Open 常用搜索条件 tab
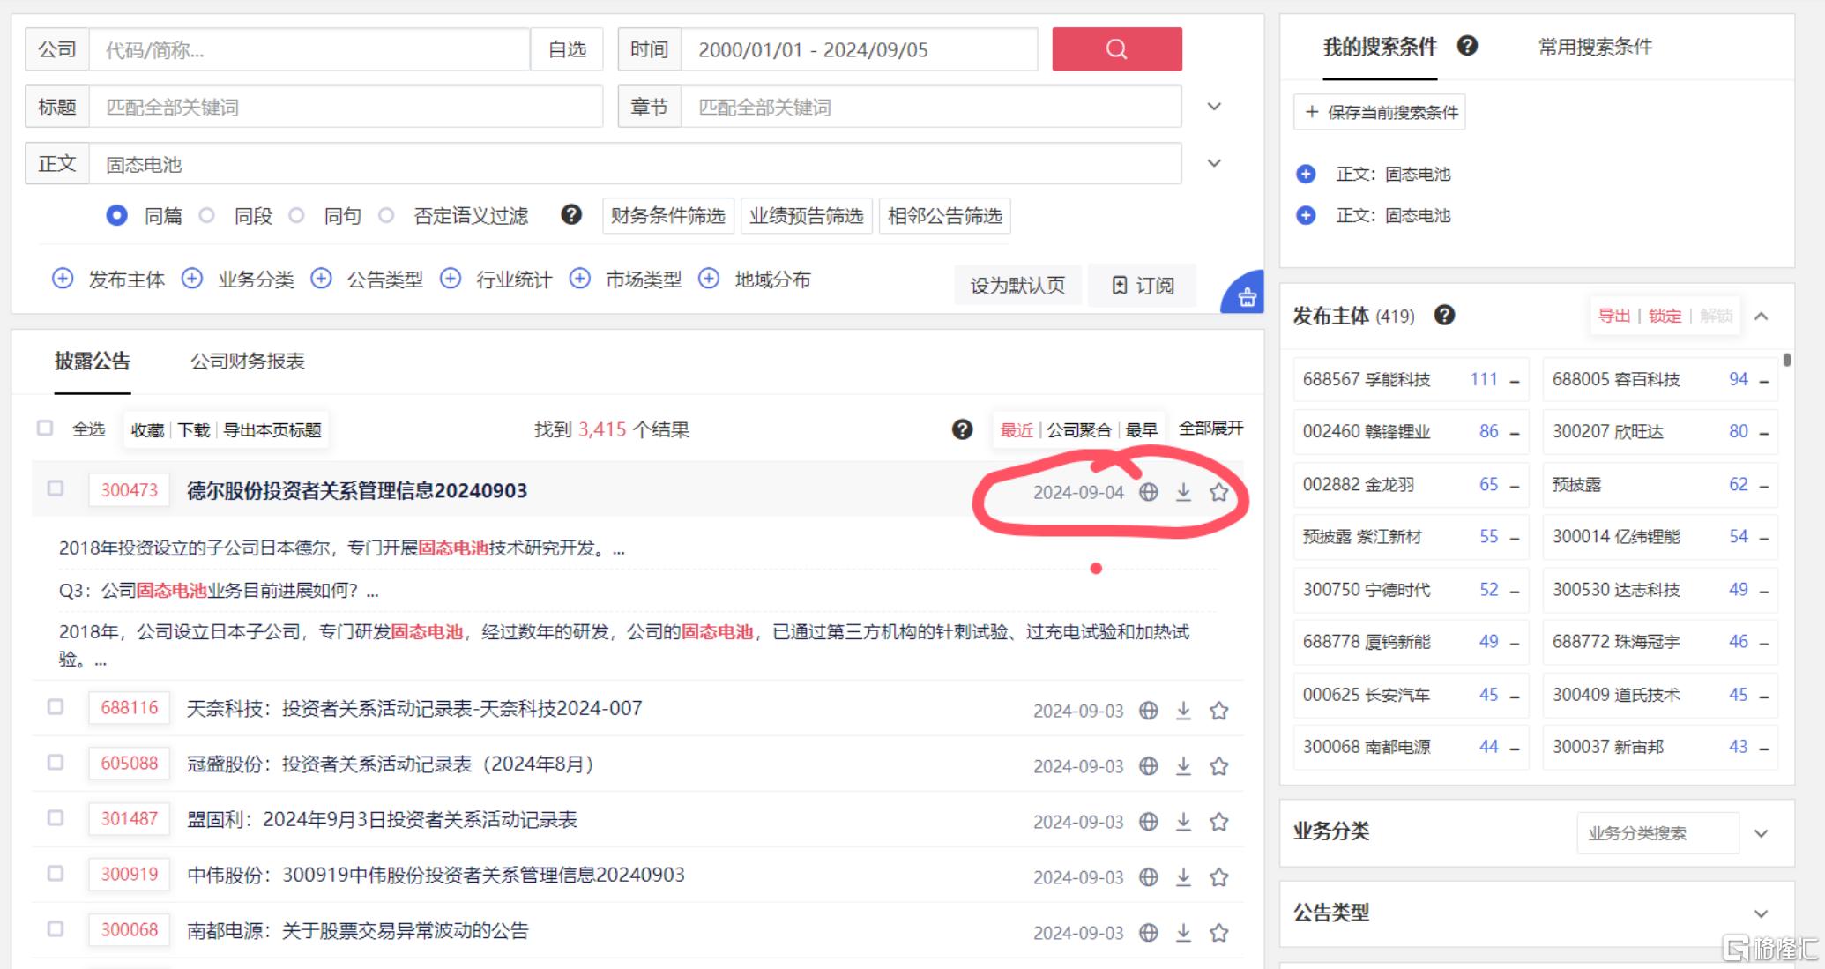Viewport: 1825px width, 969px height. coord(1595,47)
